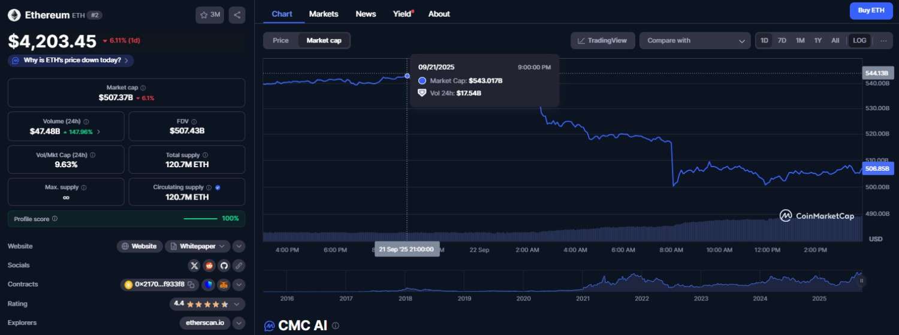This screenshot has width=899, height=335.
Task: Click the CMC AI logo icon
Action: [x=270, y=326]
